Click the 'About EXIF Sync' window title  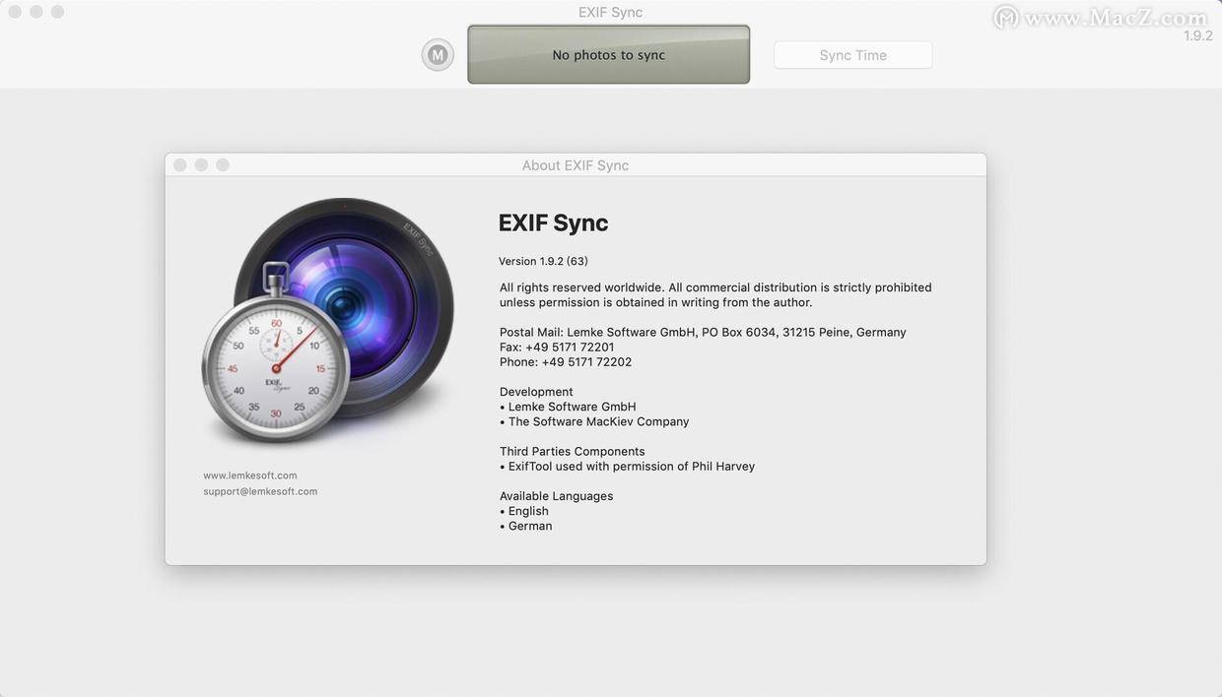pos(576,165)
